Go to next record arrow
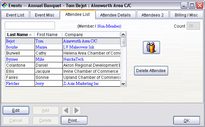The height and width of the screenshot is (127, 205). 77,110
